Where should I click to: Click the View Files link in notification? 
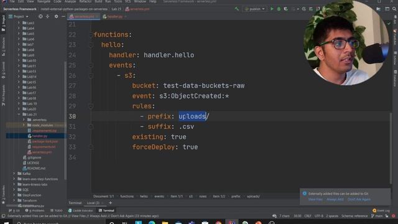315,200
